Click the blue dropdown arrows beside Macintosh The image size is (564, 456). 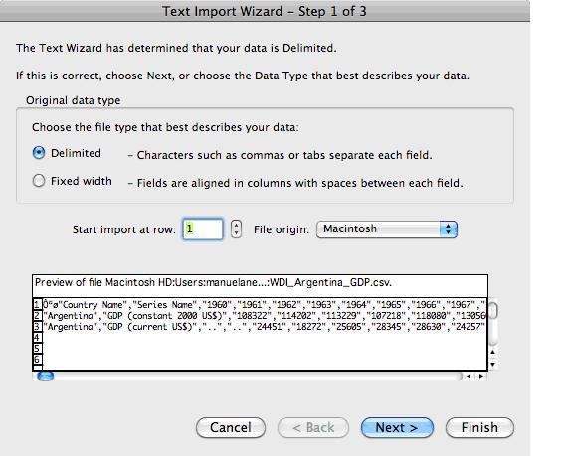coord(449,229)
